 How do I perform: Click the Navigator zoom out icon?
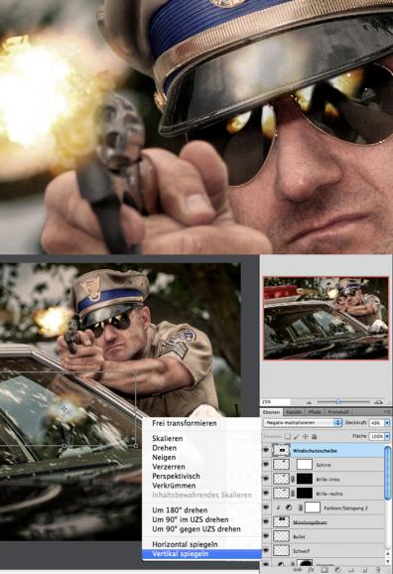(x=309, y=402)
